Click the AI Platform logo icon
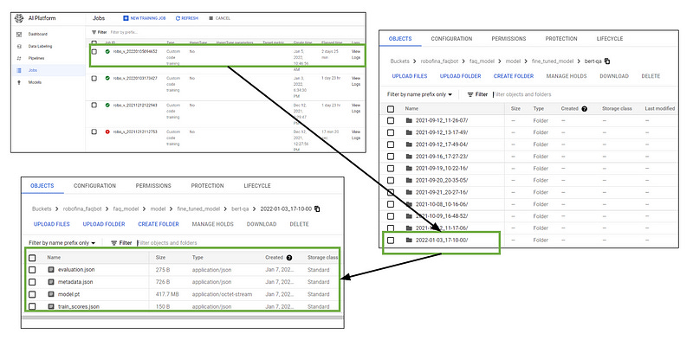This screenshot has height=340, width=693. point(18,18)
